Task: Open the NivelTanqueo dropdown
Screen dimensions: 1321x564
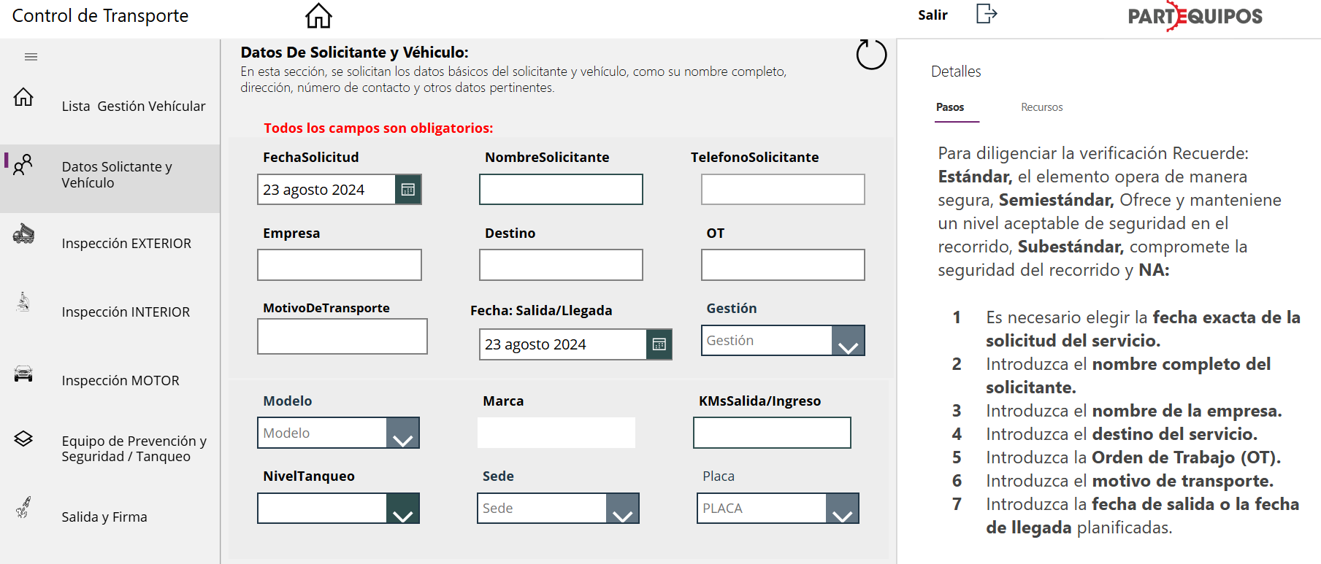Action: [x=402, y=509]
